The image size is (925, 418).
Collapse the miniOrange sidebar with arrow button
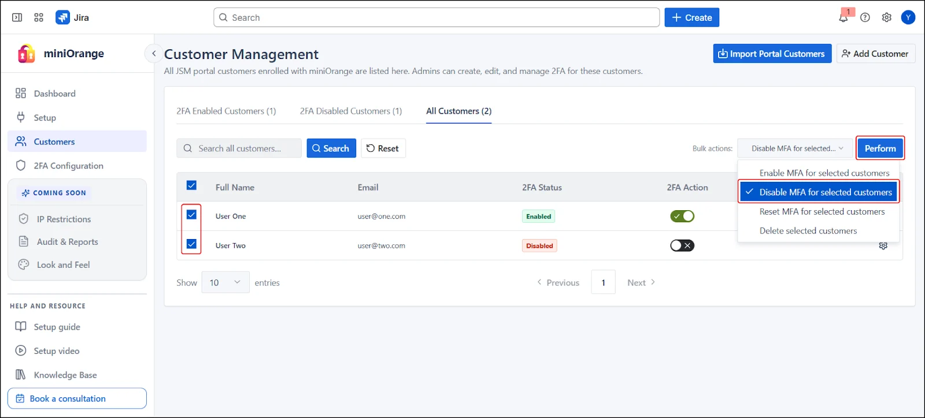pyautogui.click(x=153, y=54)
